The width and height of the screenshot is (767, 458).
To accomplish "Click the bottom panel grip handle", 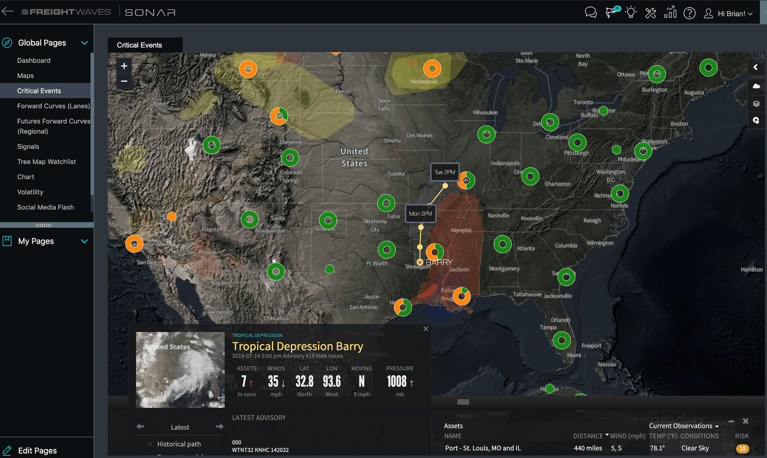I will (463, 402).
